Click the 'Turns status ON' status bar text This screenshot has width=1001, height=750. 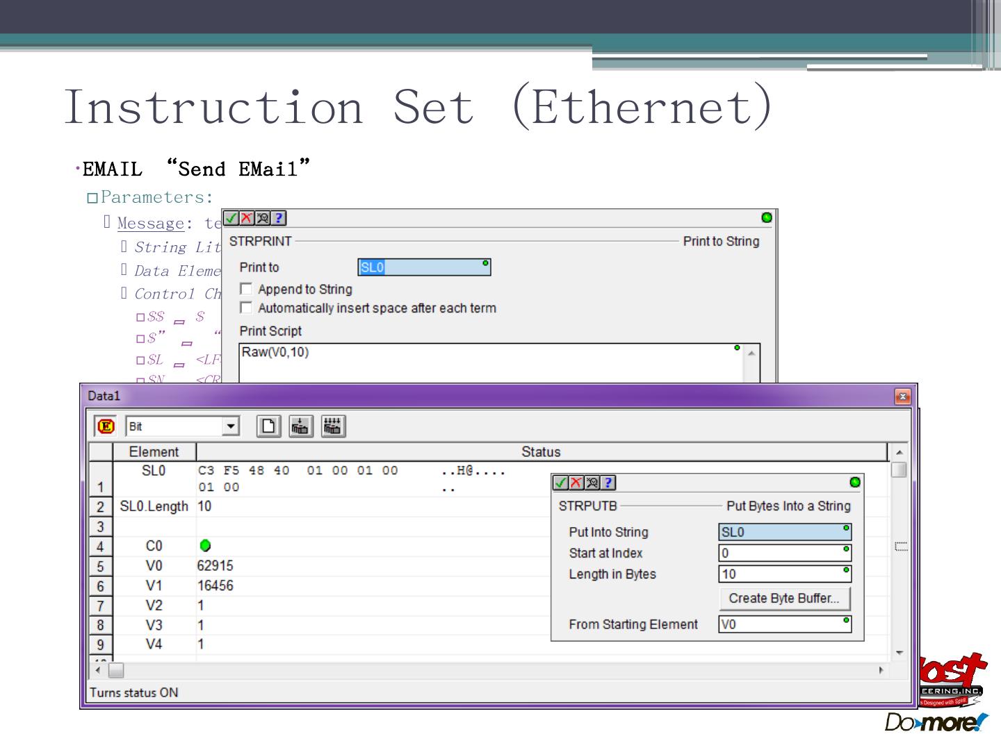[x=134, y=692]
